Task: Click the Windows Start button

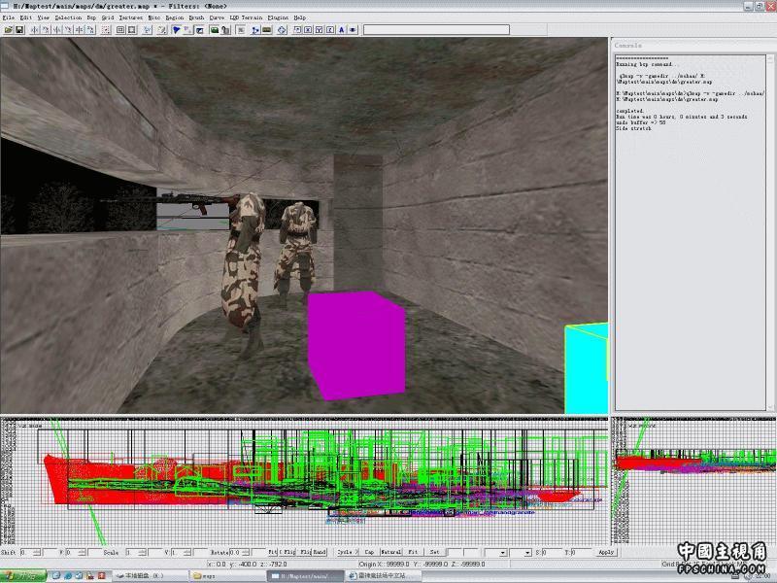Action: pos(23,576)
